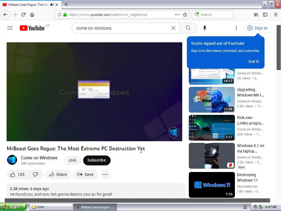Open page actions three-dot menu in address bar
The image size is (281, 211).
(x=177, y=15)
